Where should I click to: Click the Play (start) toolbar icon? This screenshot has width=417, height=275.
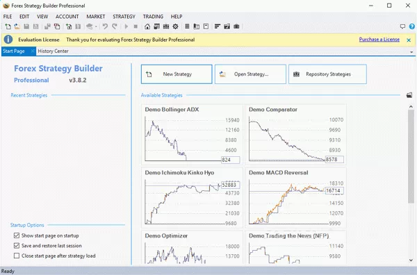click(x=126, y=26)
